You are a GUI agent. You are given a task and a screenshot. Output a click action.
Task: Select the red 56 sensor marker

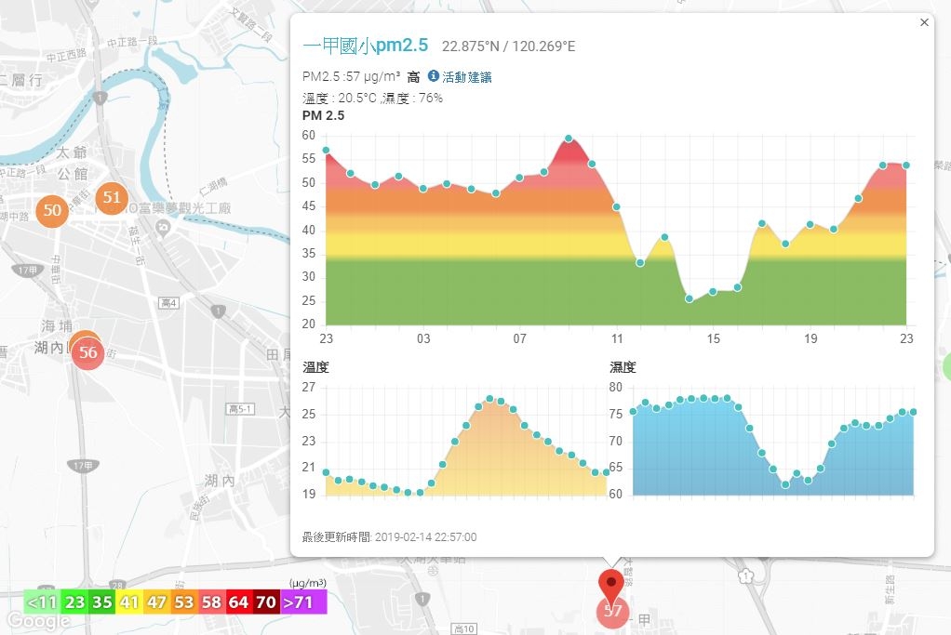[88, 352]
